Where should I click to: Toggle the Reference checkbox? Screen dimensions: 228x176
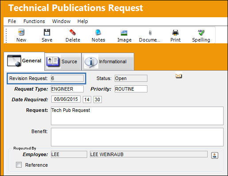(x=19, y=165)
